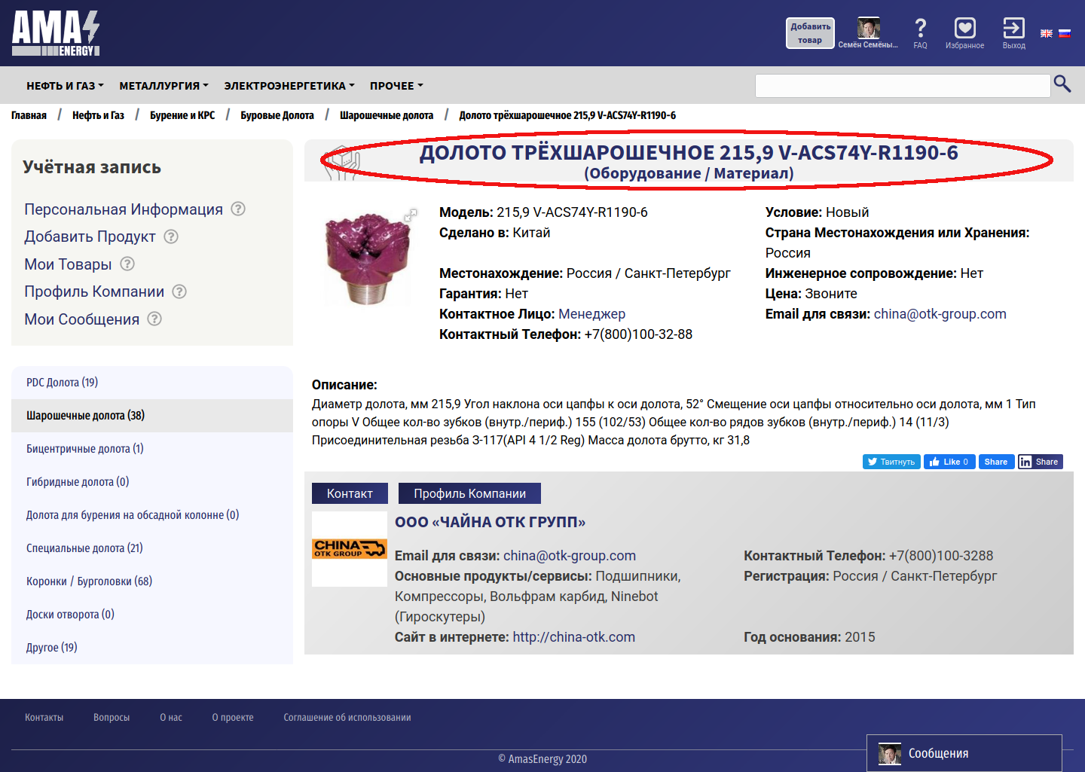Switch language with the UK flag
Screen dimensions: 1085x772
click(x=1047, y=33)
